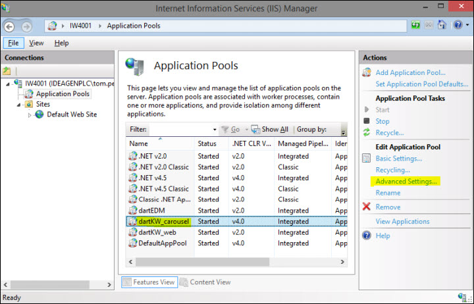Image resolution: width=474 pixels, height=304 pixels.
Task: Click the refresh page icon in address bar
Action: pos(415,25)
